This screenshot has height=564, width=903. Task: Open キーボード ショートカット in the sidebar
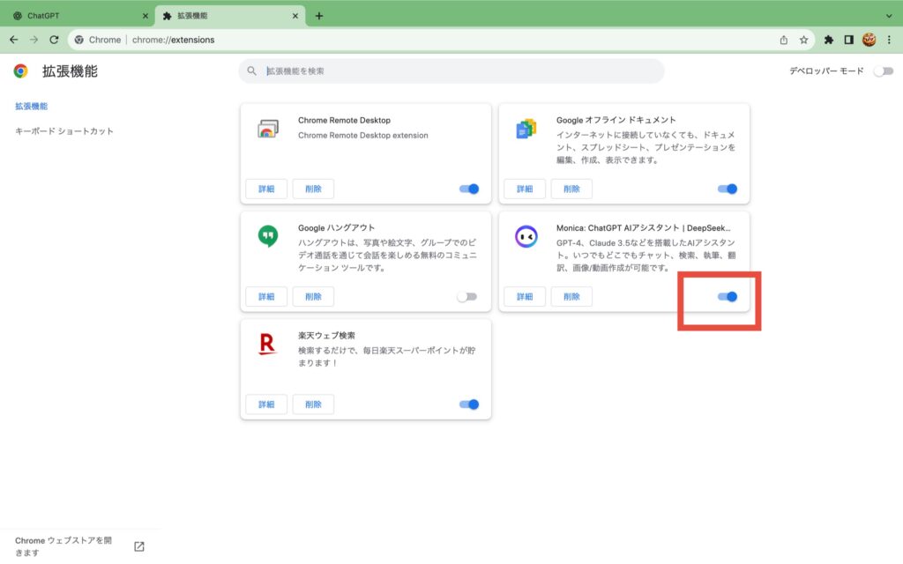[63, 131]
